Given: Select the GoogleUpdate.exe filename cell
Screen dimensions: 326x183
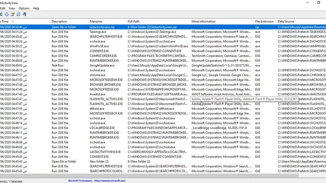Looking at the screenshot, I should [102, 66].
